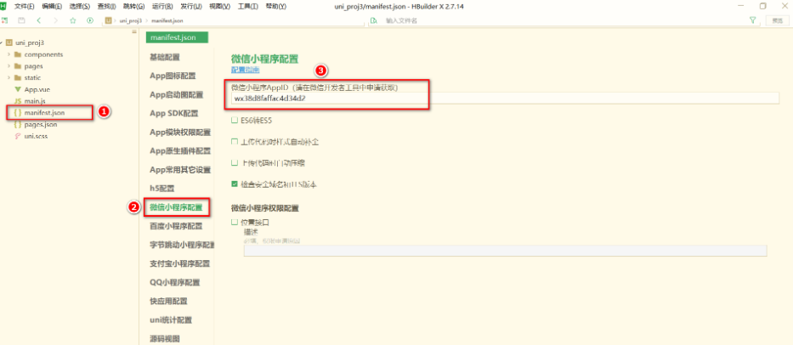Open the 基础配置 section
Screen dimensions: 793x345
(165, 57)
